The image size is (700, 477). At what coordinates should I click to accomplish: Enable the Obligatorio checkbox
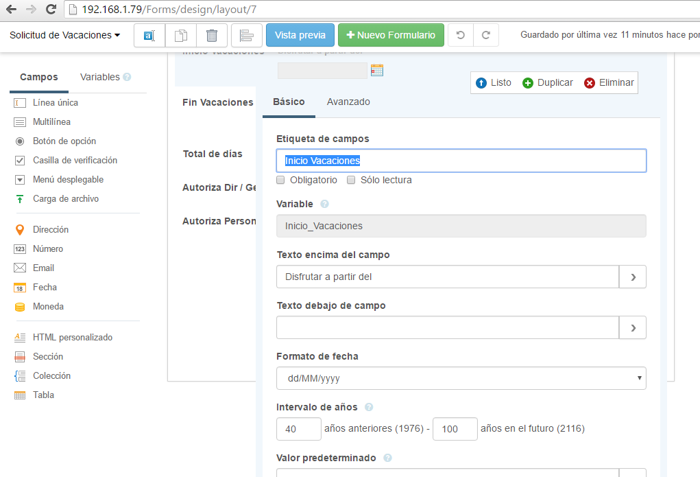[x=280, y=180]
